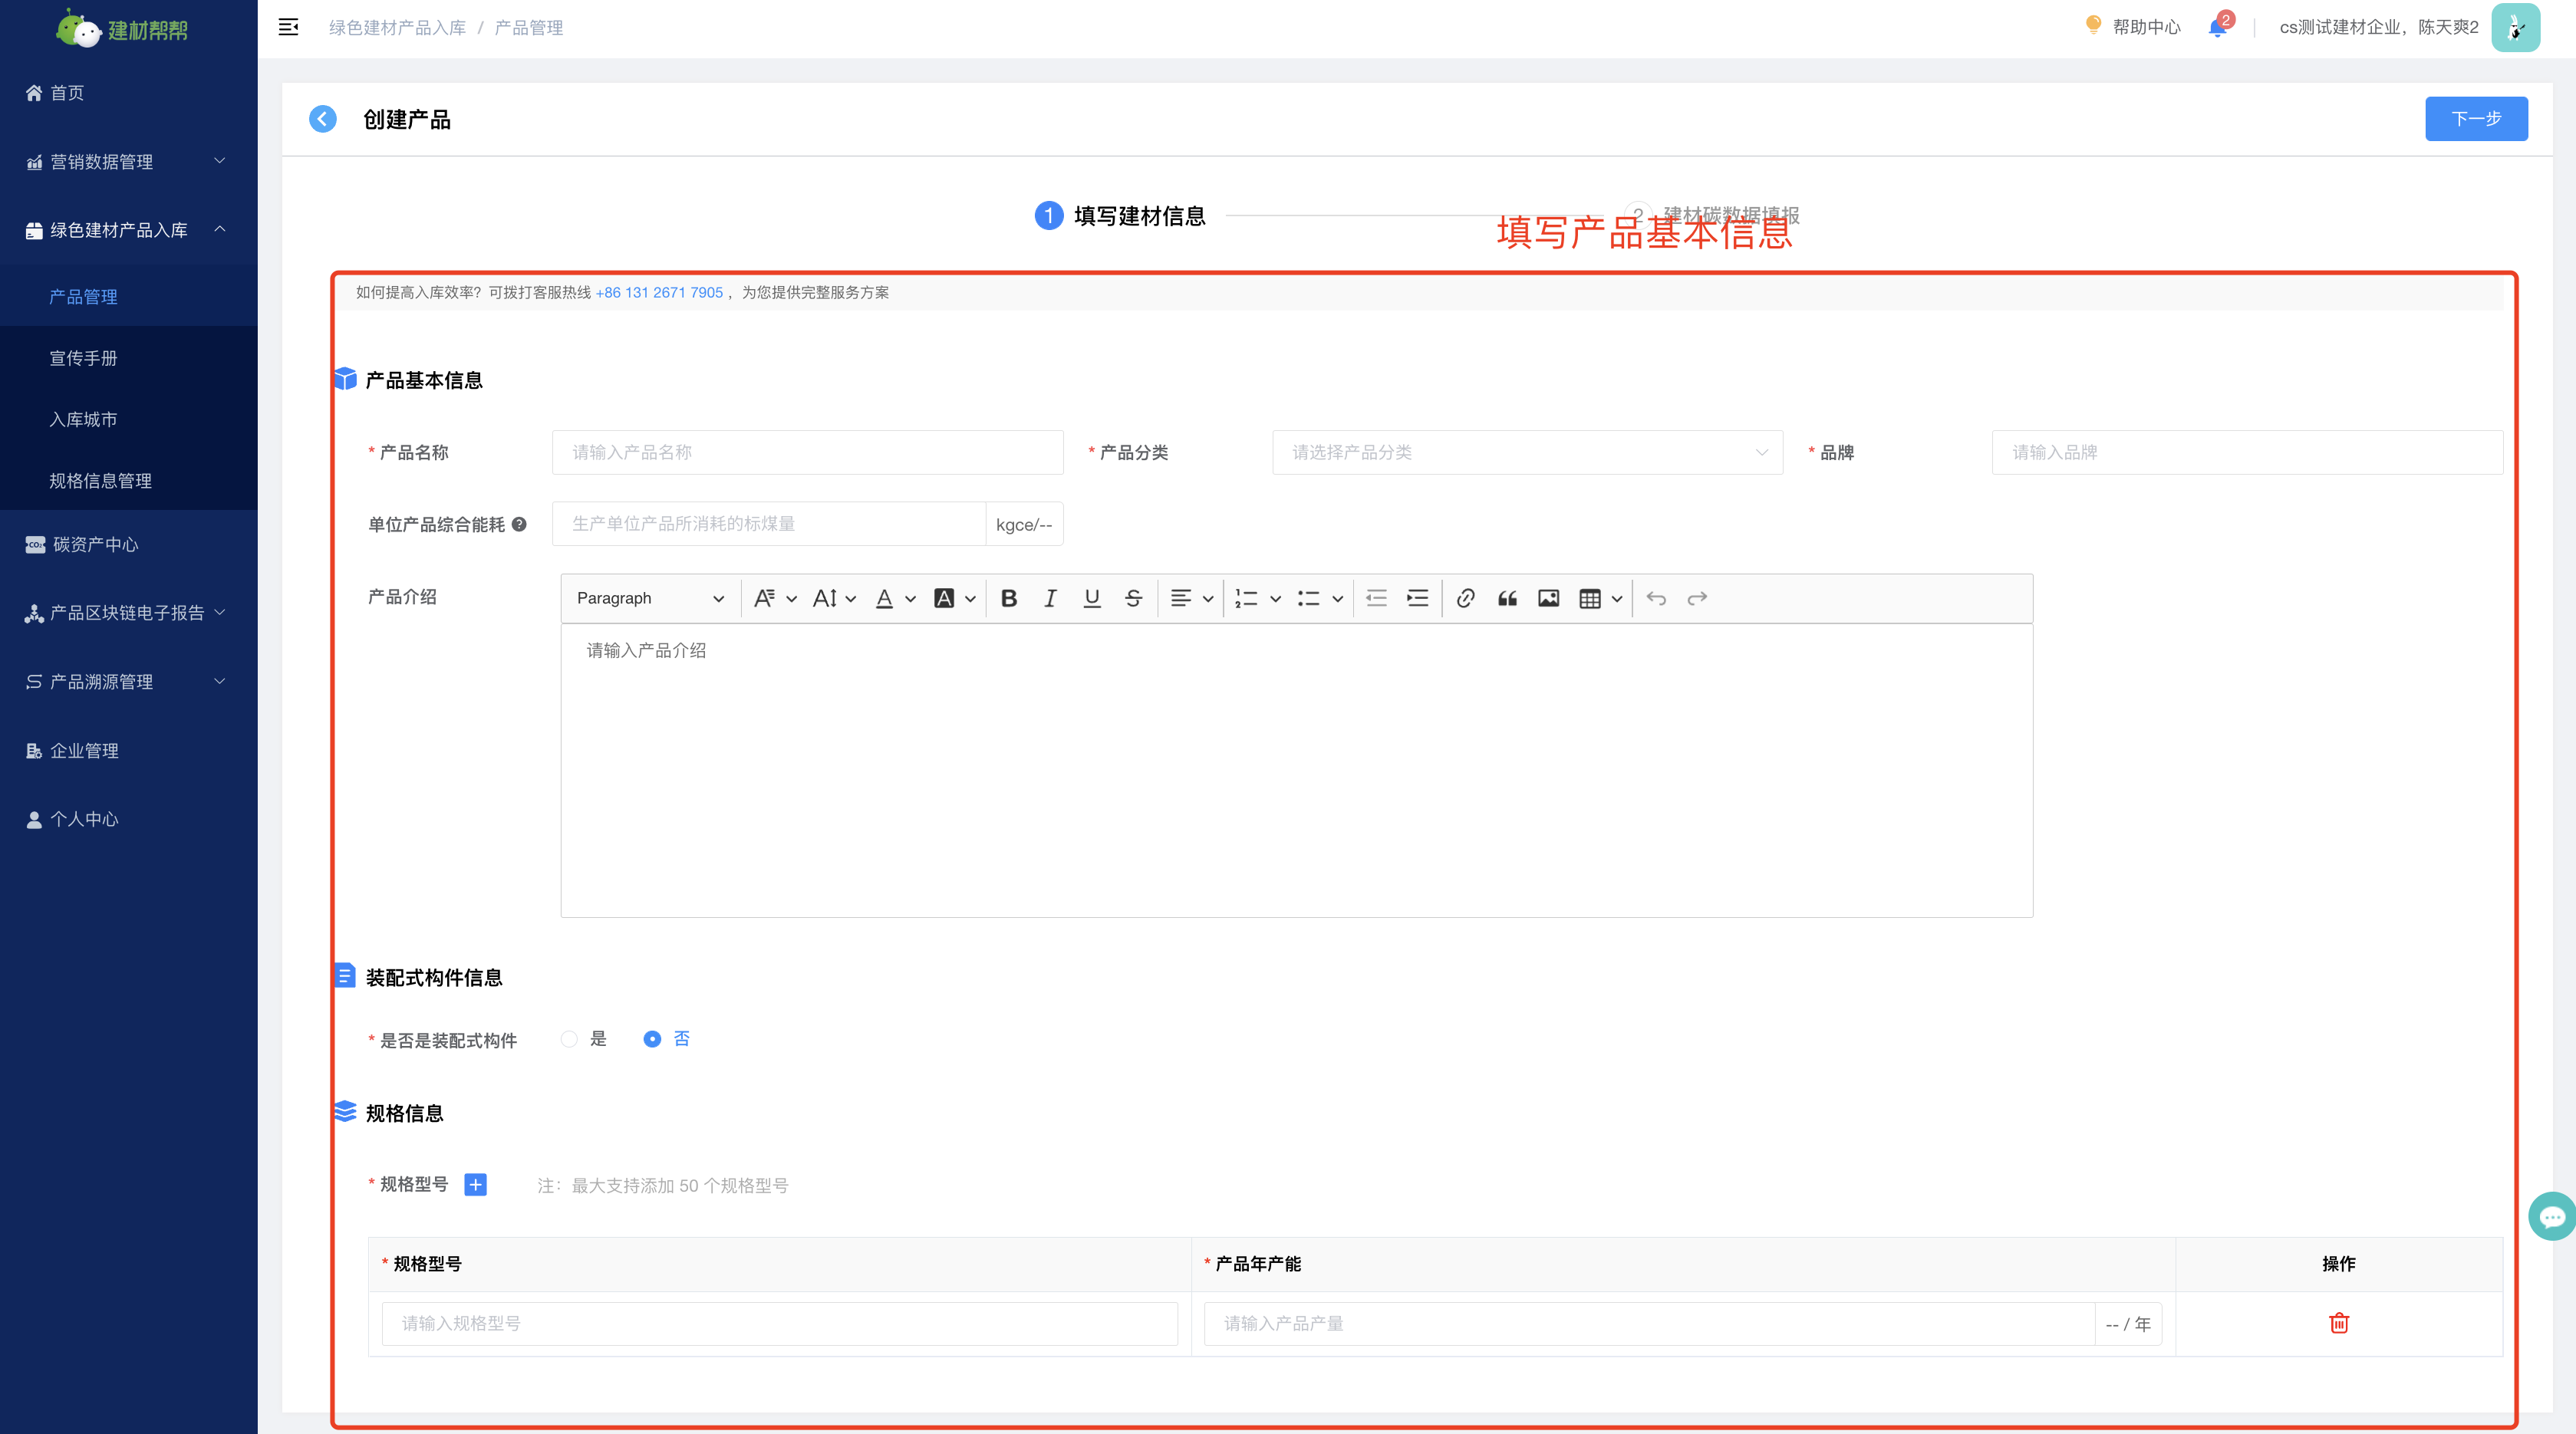Click the insert image icon

[1548, 599]
